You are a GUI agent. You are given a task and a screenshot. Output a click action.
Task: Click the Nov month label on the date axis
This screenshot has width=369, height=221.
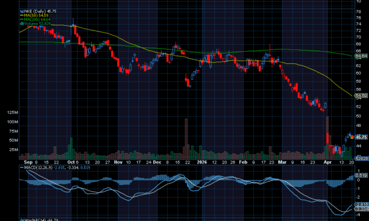(118, 162)
